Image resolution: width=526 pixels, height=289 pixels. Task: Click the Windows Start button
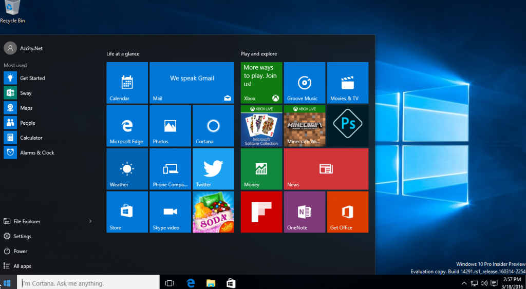coord(7,283)
